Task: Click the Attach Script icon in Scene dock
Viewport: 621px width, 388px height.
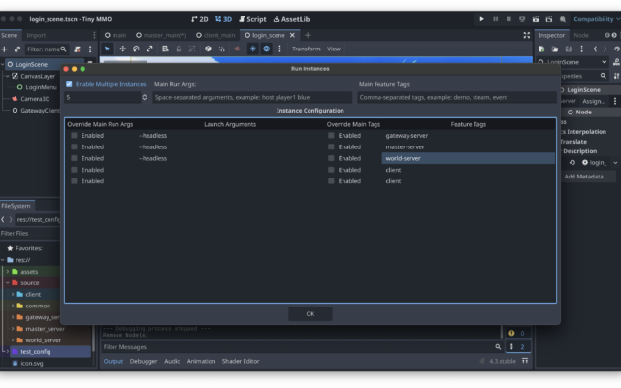Action: (78, 49)
